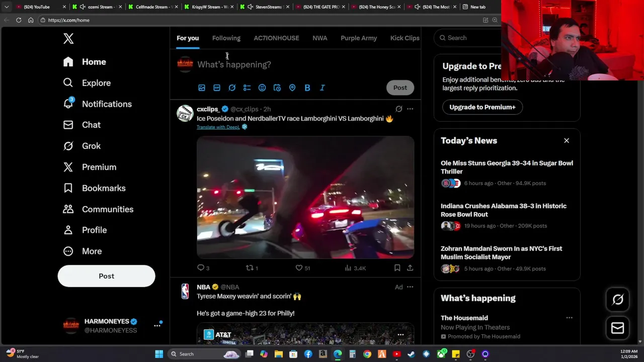Click Upgrade to Premium+ button
Screen dimensions: 644x362
[x=482, y=107]
